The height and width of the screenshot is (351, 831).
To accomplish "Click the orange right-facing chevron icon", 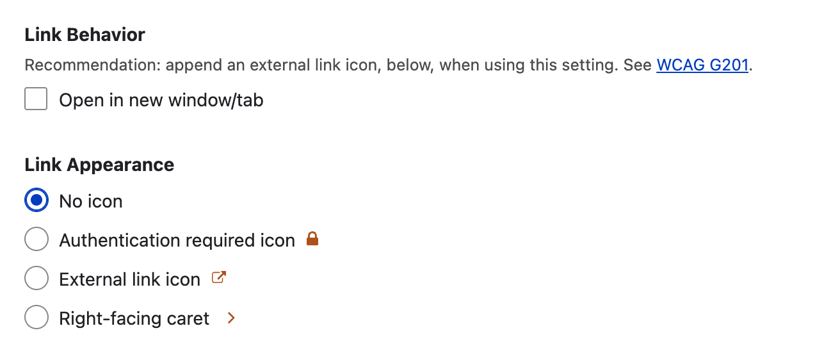I will coord(232,318).
